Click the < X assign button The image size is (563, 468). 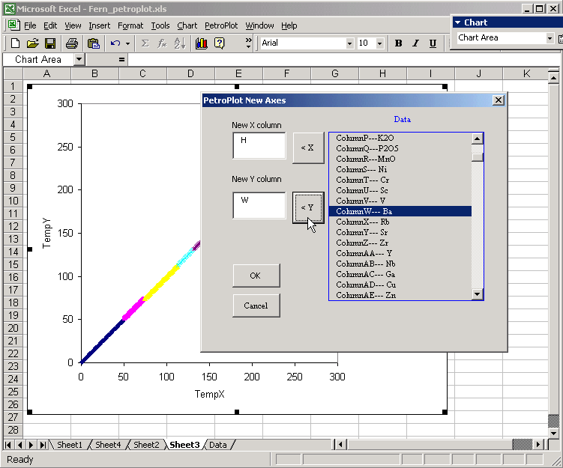coord(308,148)
